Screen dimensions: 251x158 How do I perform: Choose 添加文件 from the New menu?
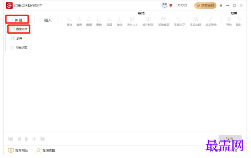tap(19, 29)
